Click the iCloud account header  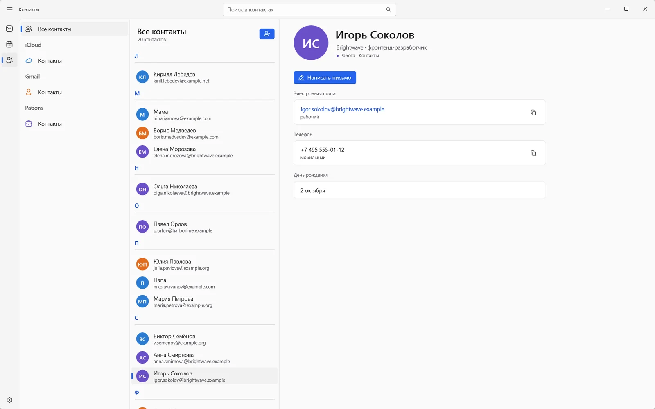pyautogui.click(x=33, y=45)
